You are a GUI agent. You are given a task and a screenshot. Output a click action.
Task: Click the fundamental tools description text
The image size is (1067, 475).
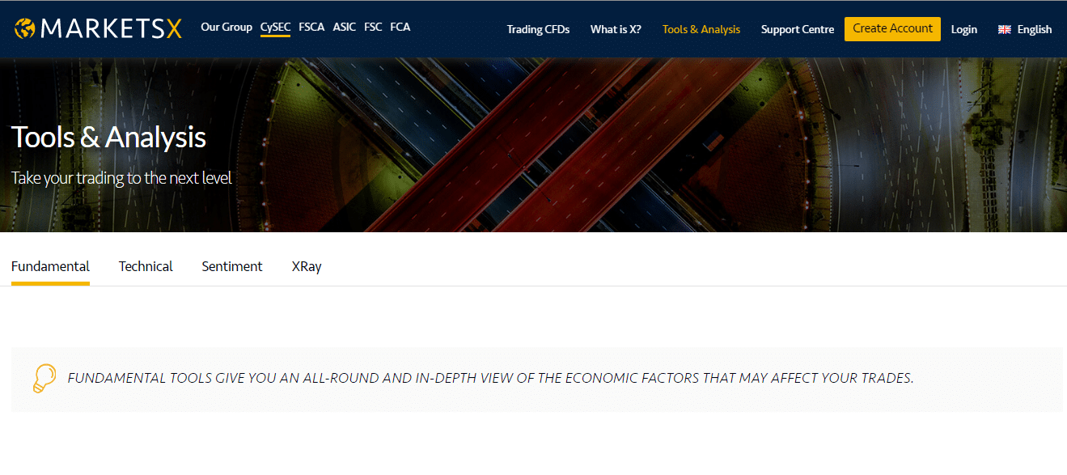(x=490, y=378)
